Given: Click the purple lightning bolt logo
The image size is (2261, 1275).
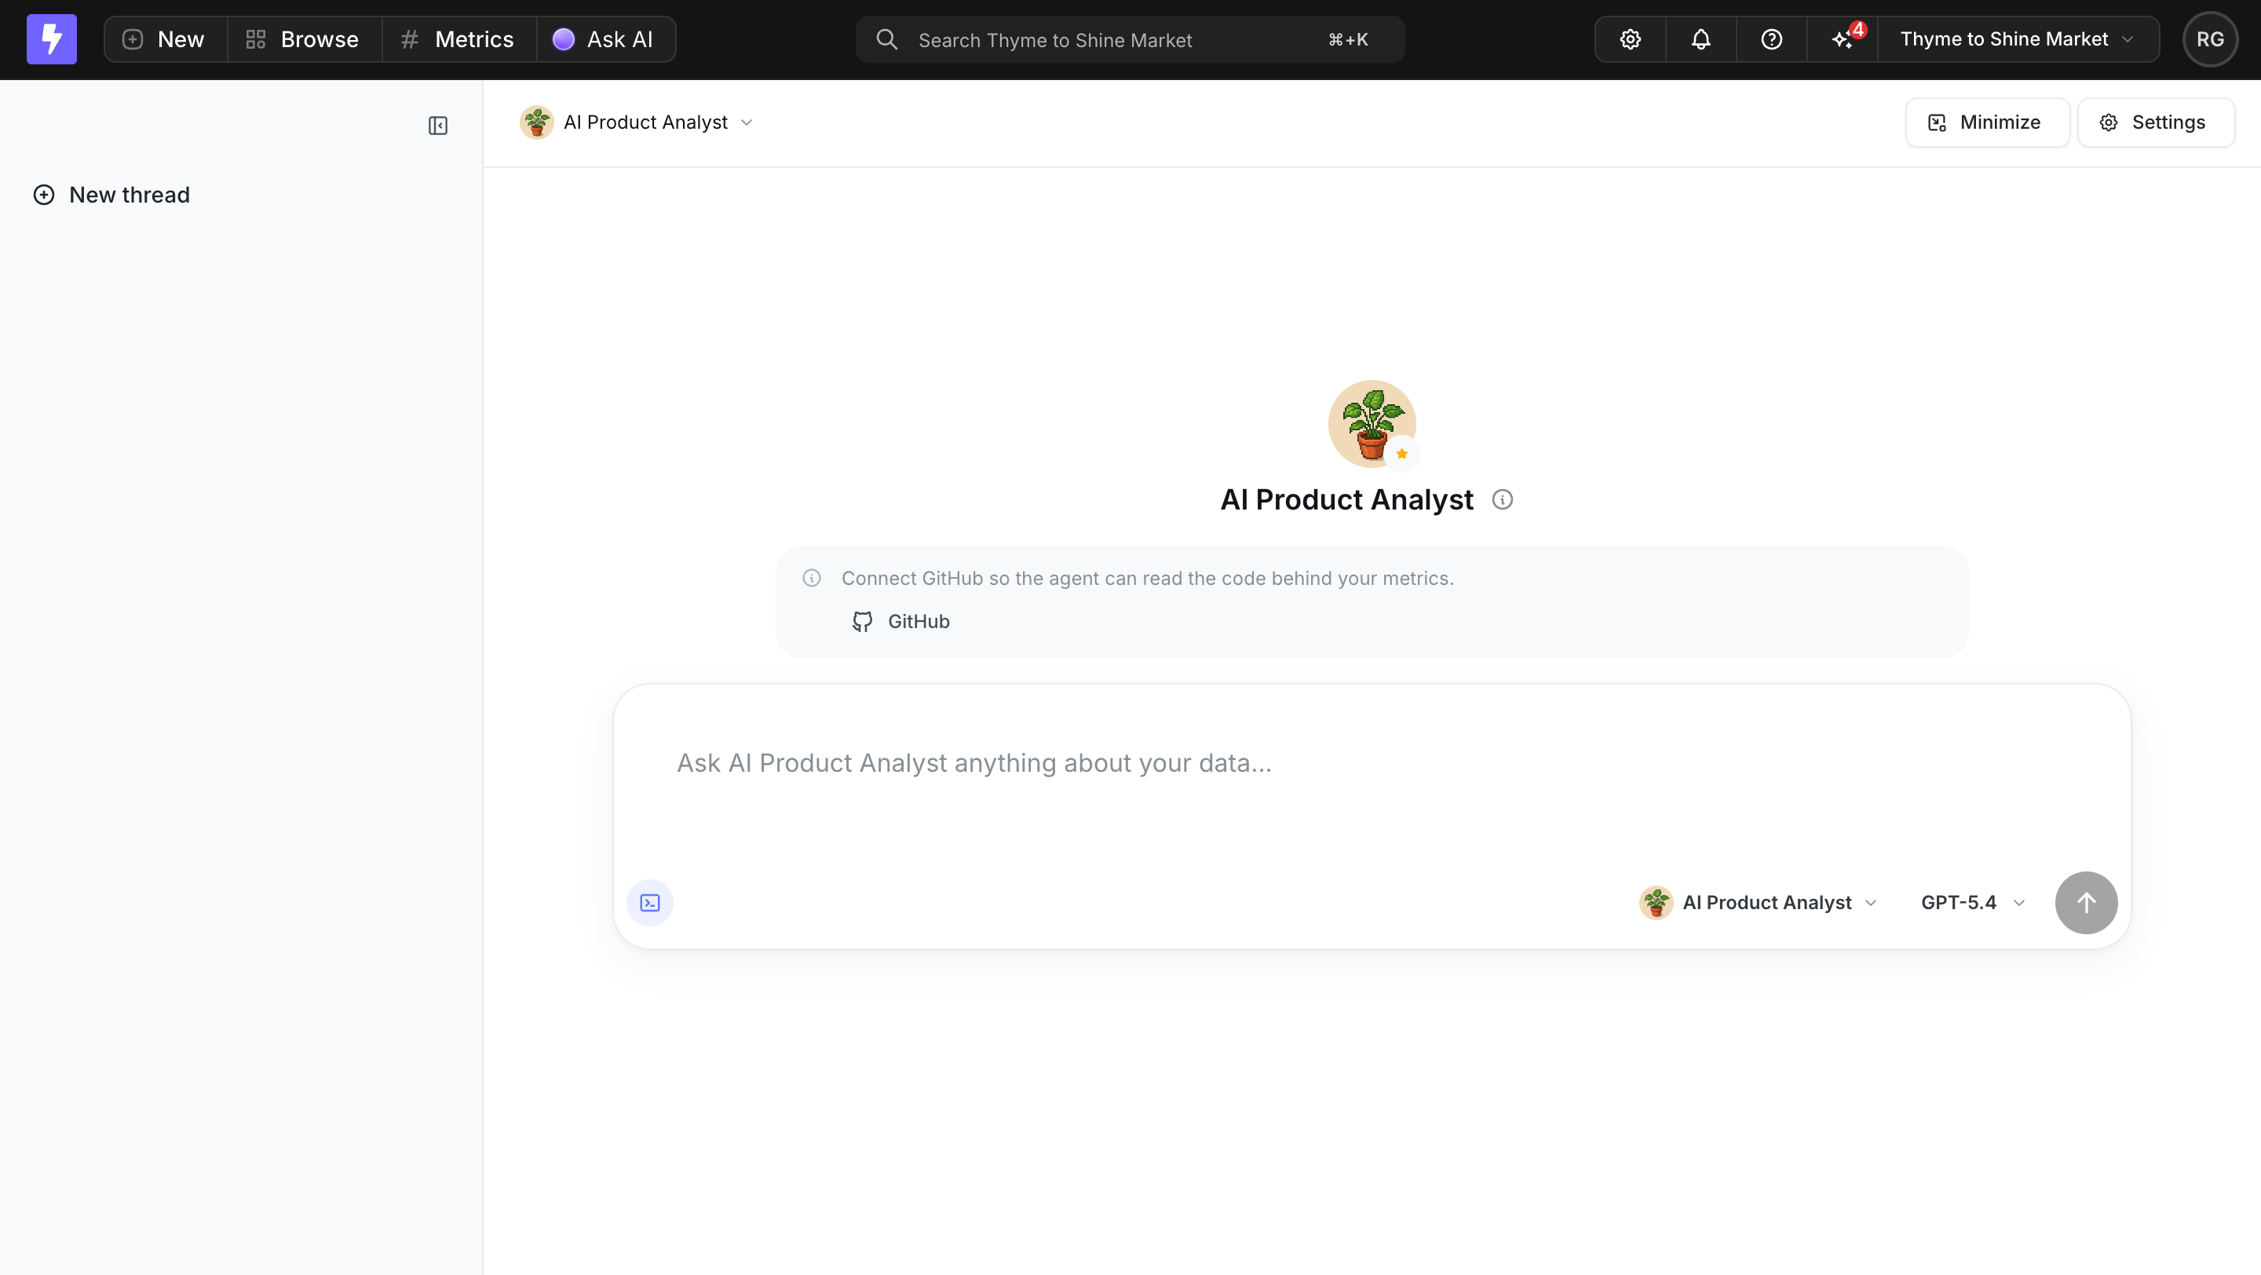Looking at the screenshot, I should pos(52,38).
